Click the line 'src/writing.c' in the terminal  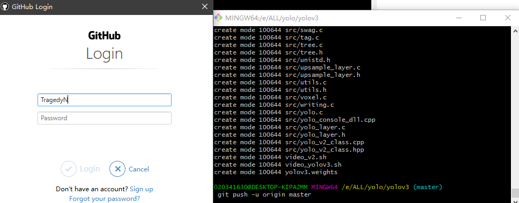(x=274, y=105)
